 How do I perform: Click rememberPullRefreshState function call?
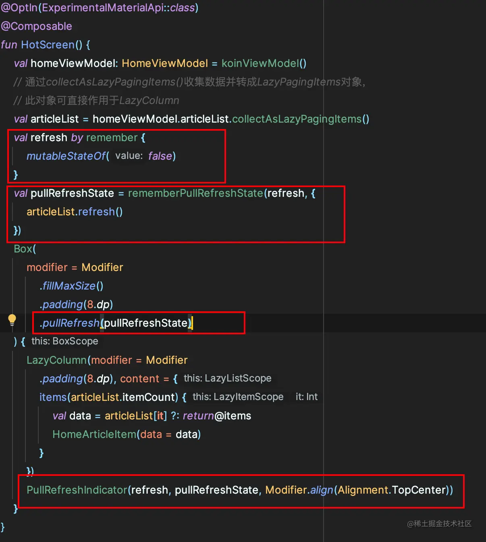pyautogui.click(x=195, y=193)
